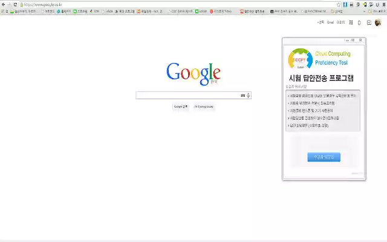Screen dimensions: 387x242
Task: Open Google notifications bell icon
Action: (x=359, y=23)
